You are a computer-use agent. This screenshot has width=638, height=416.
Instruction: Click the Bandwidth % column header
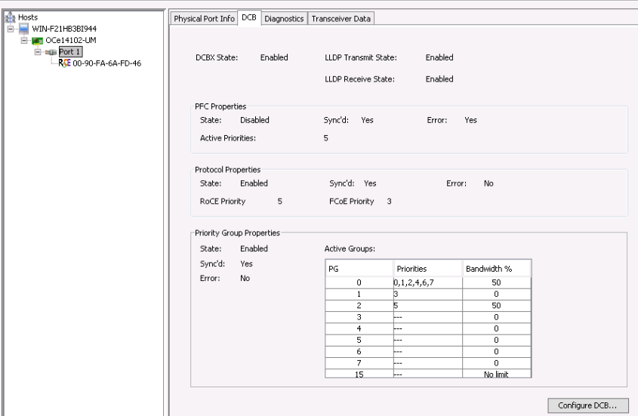497,269
